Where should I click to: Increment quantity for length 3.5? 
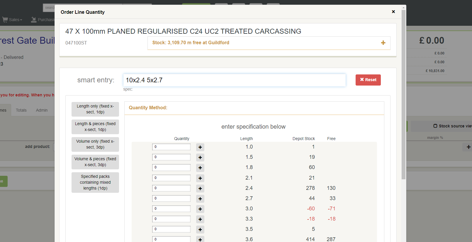click(x=200, y=229)
